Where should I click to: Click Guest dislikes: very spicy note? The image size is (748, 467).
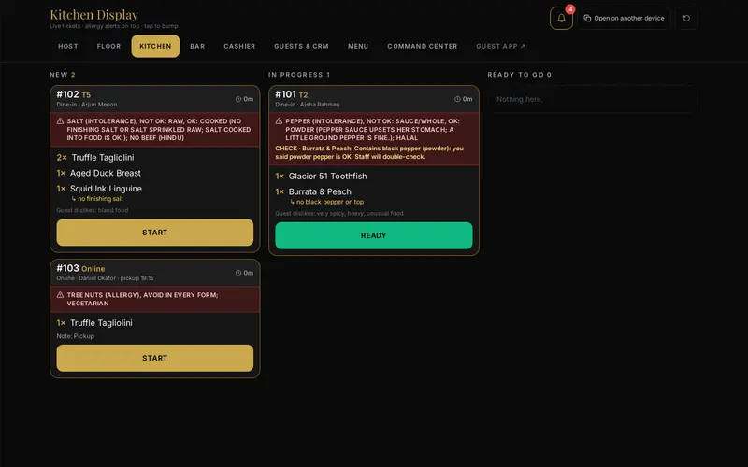pyautogui.click(x=339, y=214)
